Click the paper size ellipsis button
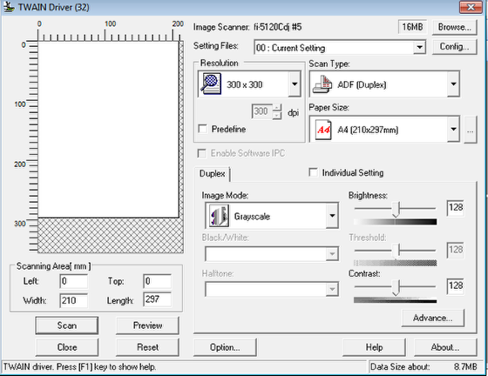 (x=471, y=130)
